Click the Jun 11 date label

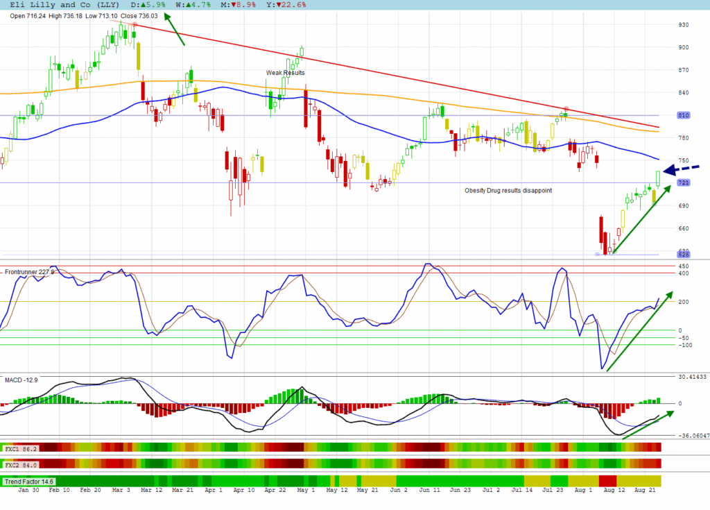(429, 490)
